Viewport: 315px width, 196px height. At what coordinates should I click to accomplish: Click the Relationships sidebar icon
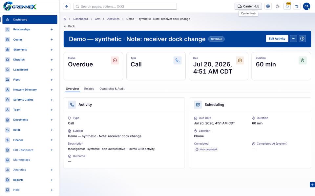[8, 29]
